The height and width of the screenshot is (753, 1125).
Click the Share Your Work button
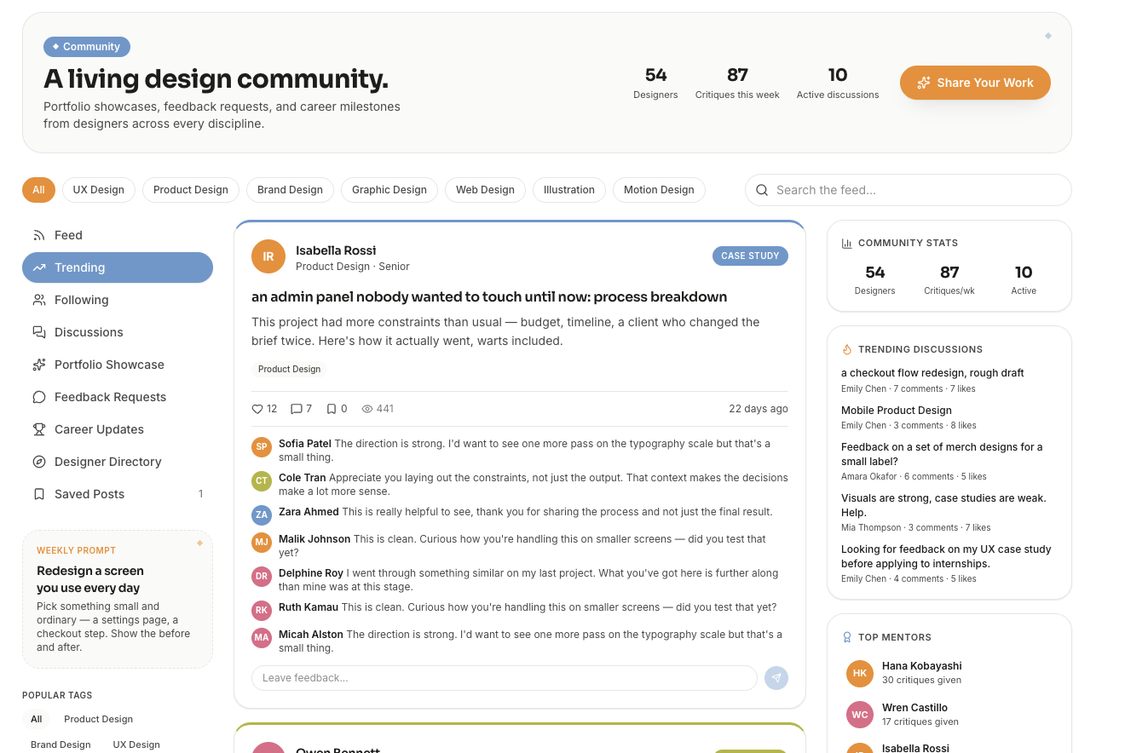(x=975, y=83)
